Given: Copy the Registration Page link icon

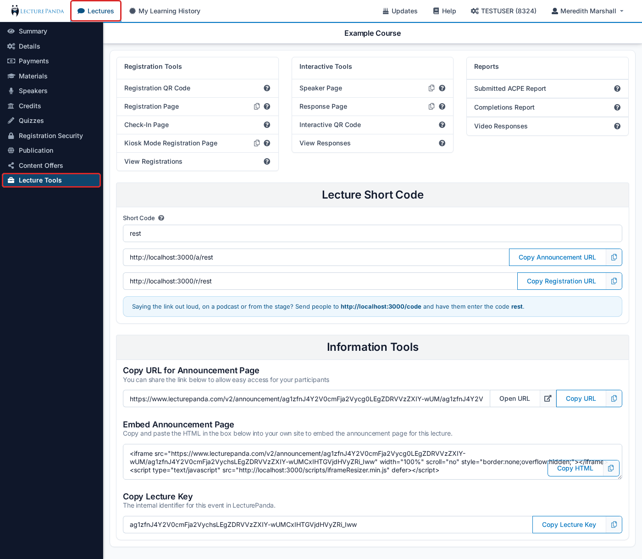Looking at the screenshot, I should (x=257, y=106).
